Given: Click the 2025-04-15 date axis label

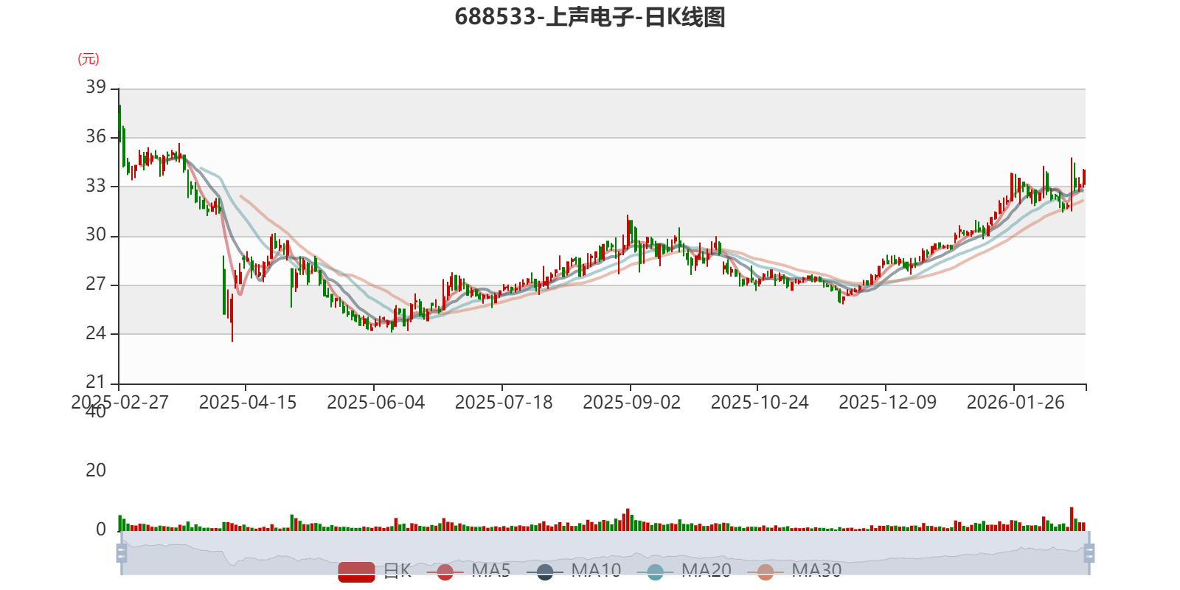Looking at the screenshot, I should click(x=247, y=402).
